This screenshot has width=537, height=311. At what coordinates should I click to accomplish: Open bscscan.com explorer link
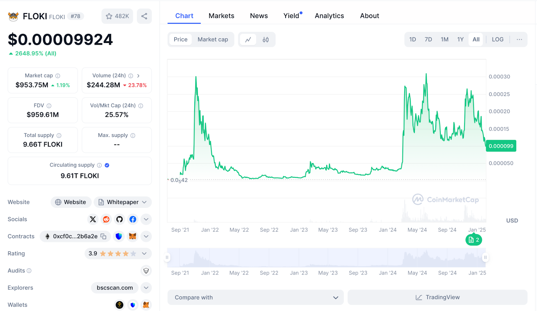pyautogui.click(x=115, y=288)
